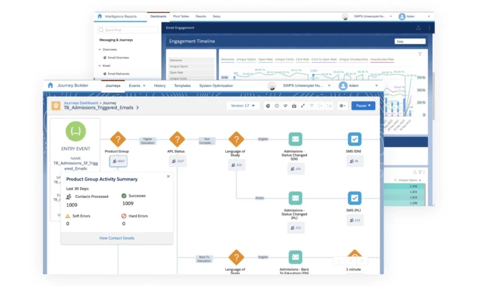This screenshot has width=478, height=286.
Task: Expand the Events menu dropdown
Action: pos(137,86)
